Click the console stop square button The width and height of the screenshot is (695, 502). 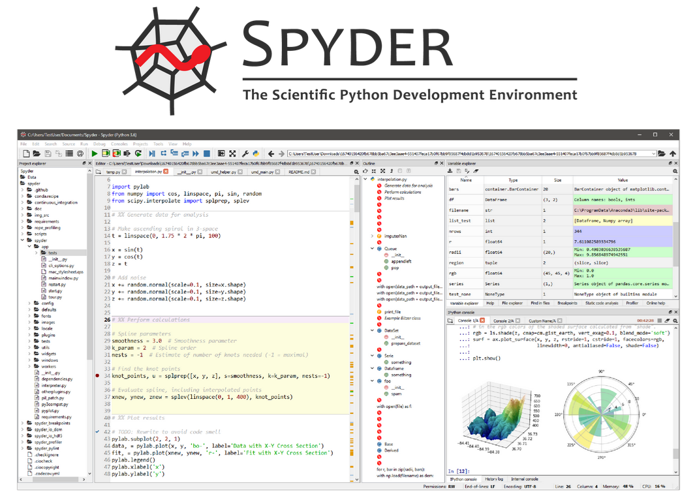click(x=660, y=320)
